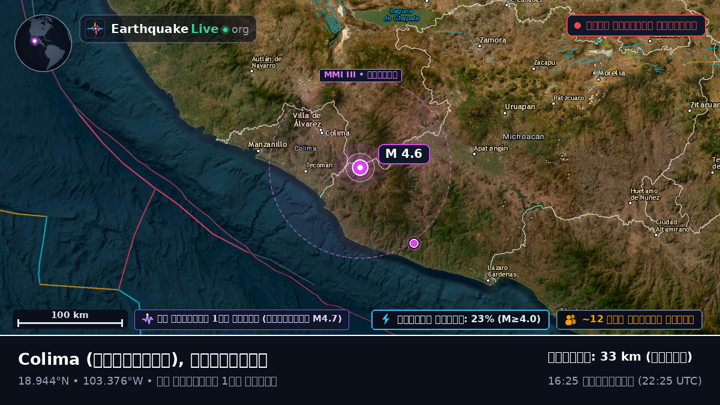This screenshot has height=405, width=720.
Task: Click the Lázaro Cárdenas city marker
Action: pos(488,280)
